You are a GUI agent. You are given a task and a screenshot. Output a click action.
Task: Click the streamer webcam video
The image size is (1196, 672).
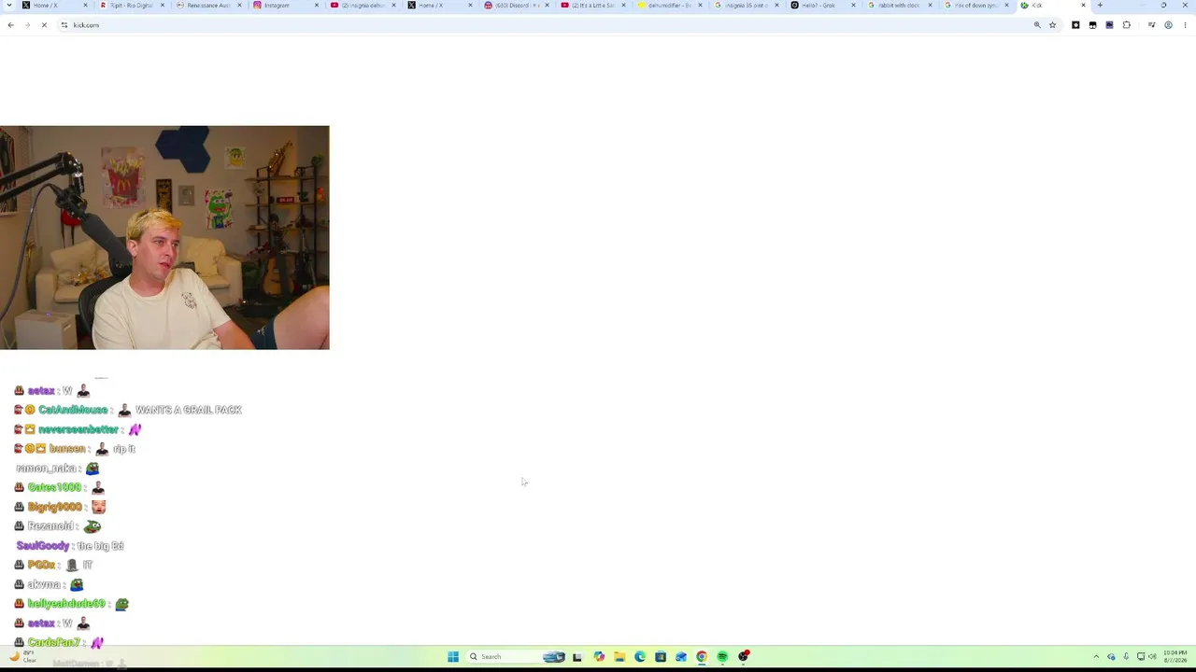pyautogui.click(x=164, y=237)
